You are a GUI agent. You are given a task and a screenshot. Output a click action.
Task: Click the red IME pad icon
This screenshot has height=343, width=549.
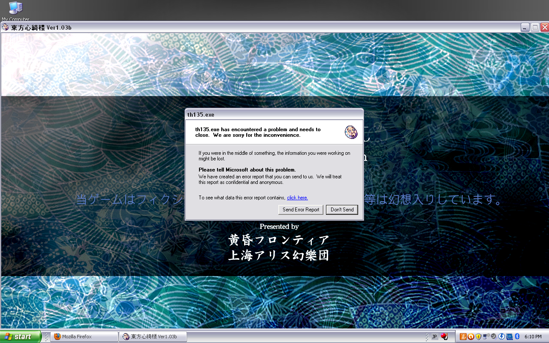tap(444, 337)
